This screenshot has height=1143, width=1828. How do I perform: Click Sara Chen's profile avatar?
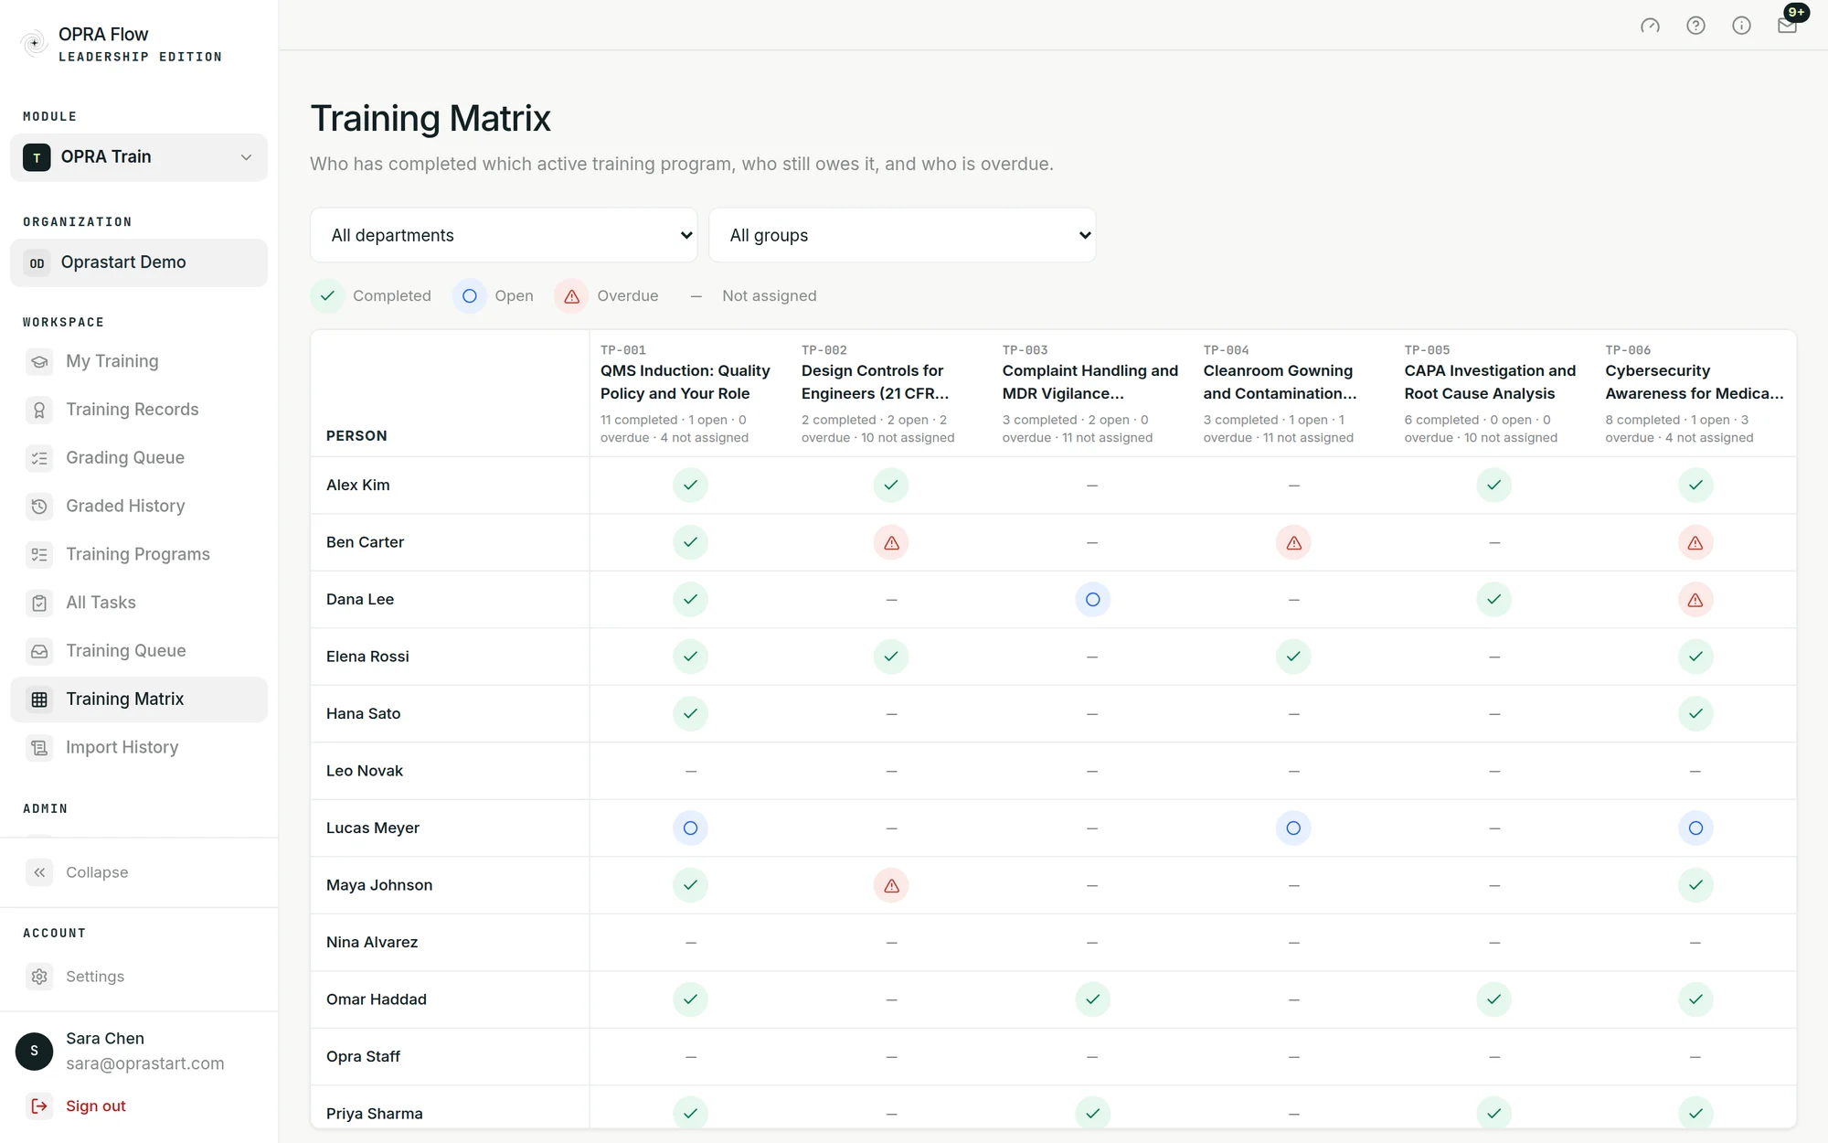(x=35, y=1051)
